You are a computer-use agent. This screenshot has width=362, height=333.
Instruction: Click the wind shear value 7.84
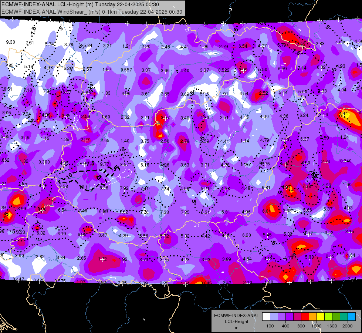click(165, 189)
